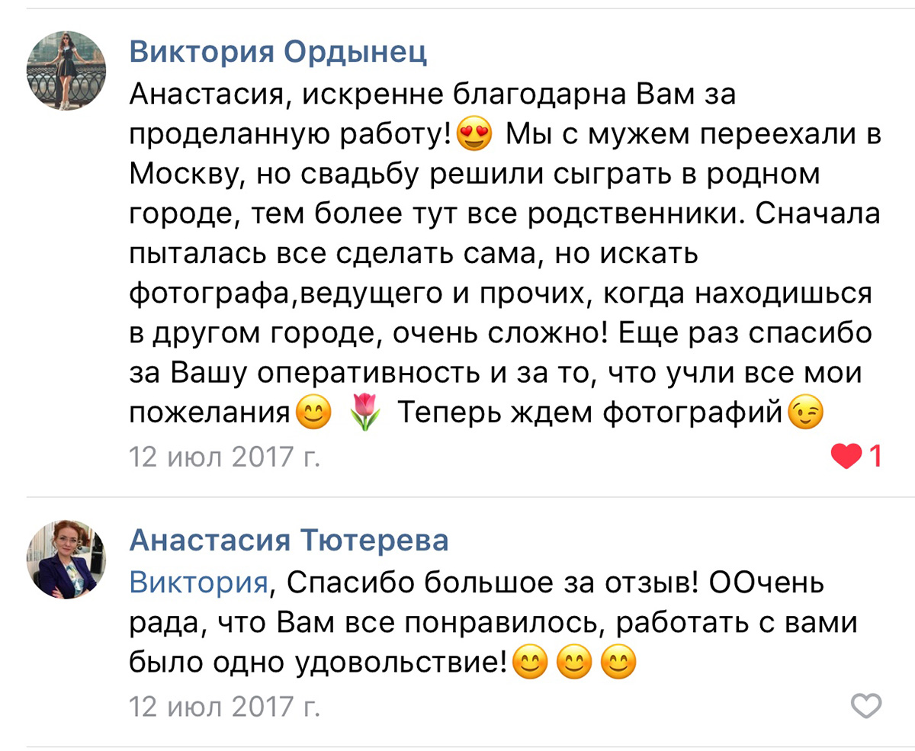Screen dimensions: 915x751
Task: Tap the winking emoji after фотографий
Action: point(806,414)
